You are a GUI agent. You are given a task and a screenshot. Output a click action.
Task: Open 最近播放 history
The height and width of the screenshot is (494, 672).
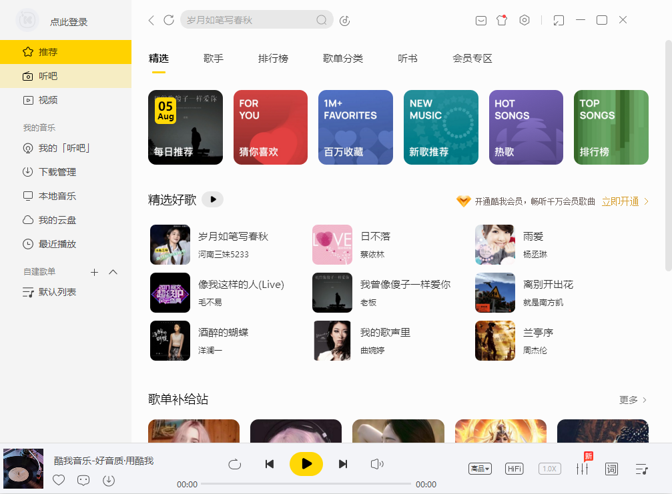pyautogui.click(x=65, y=244)
